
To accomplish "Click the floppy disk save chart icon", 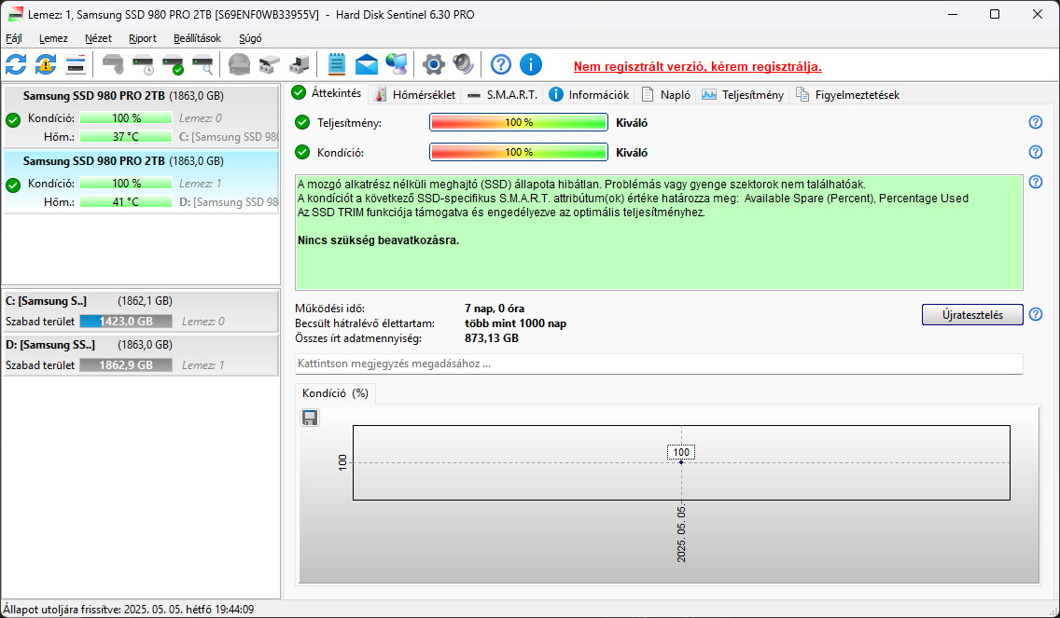I will [310, 419].
